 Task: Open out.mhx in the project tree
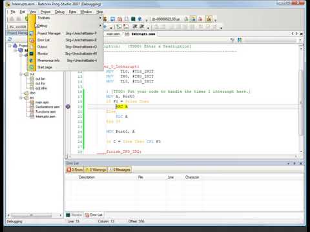(41, 88)
